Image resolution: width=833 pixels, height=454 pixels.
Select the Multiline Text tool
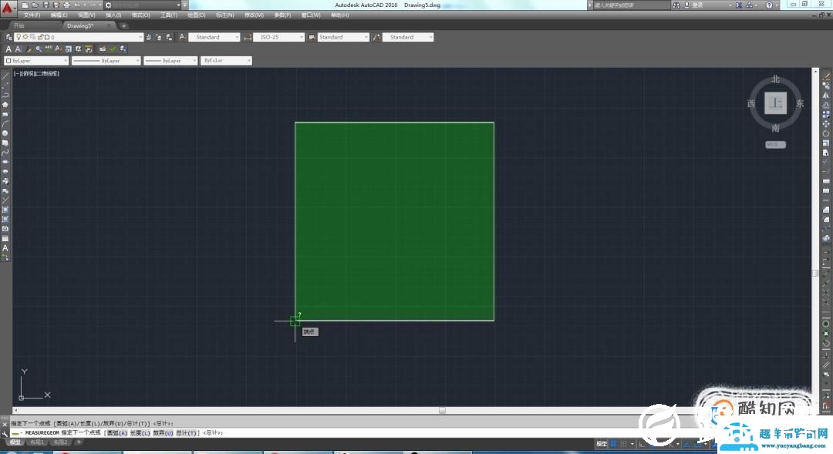(5, 247)
